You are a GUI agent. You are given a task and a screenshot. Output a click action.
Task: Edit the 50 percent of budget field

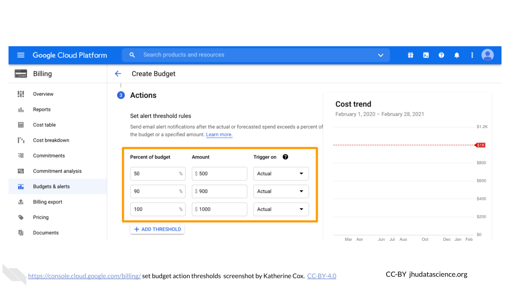(158, 174)
